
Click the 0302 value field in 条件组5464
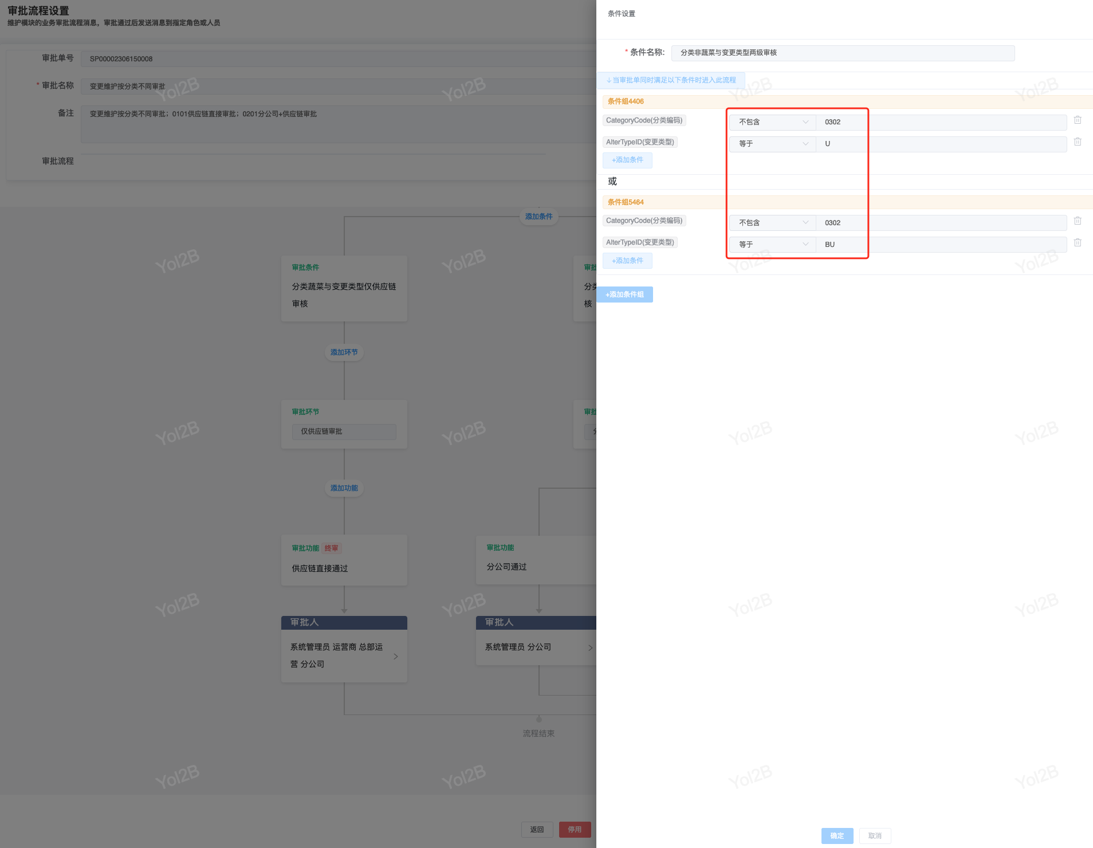[941, 223]
